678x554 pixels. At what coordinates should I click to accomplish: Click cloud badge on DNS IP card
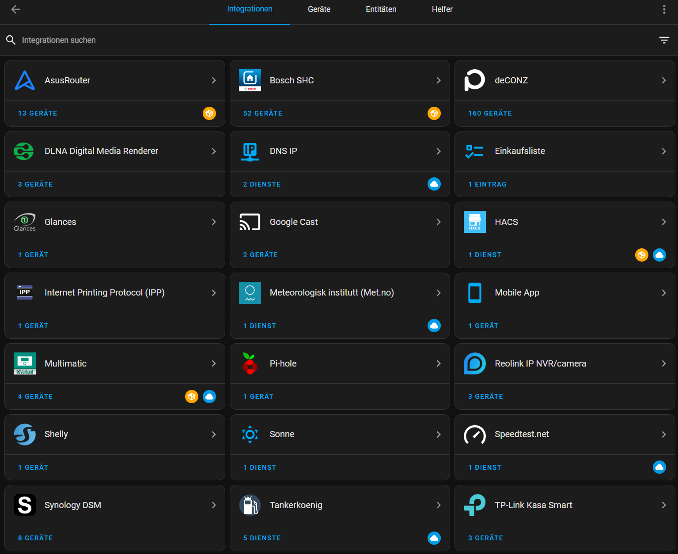tap(434, 184)
